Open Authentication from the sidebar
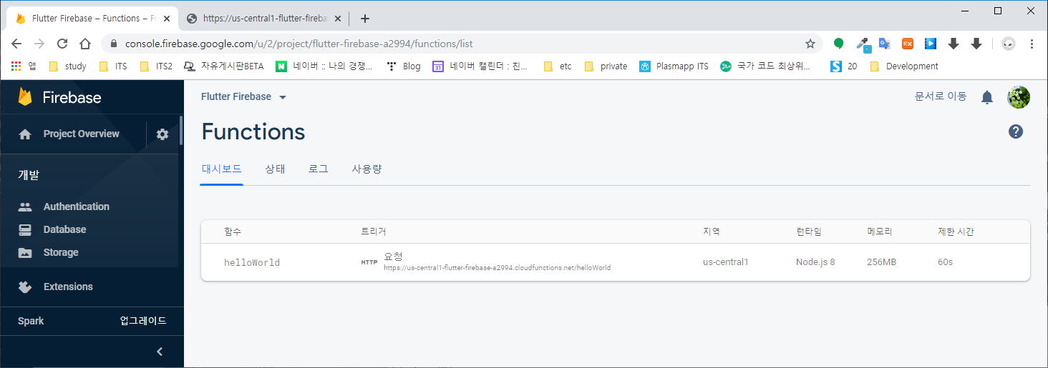This screenshot has height=368, width=1048. point(77,207)
